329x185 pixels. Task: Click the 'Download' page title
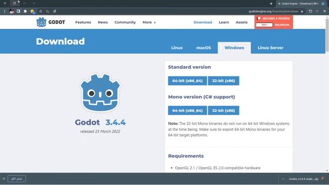60,41
